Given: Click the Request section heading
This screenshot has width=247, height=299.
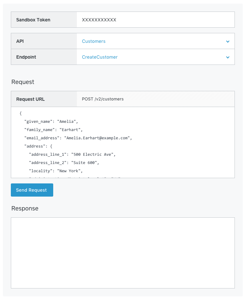Looking at the screenshot, I should 23,82.
